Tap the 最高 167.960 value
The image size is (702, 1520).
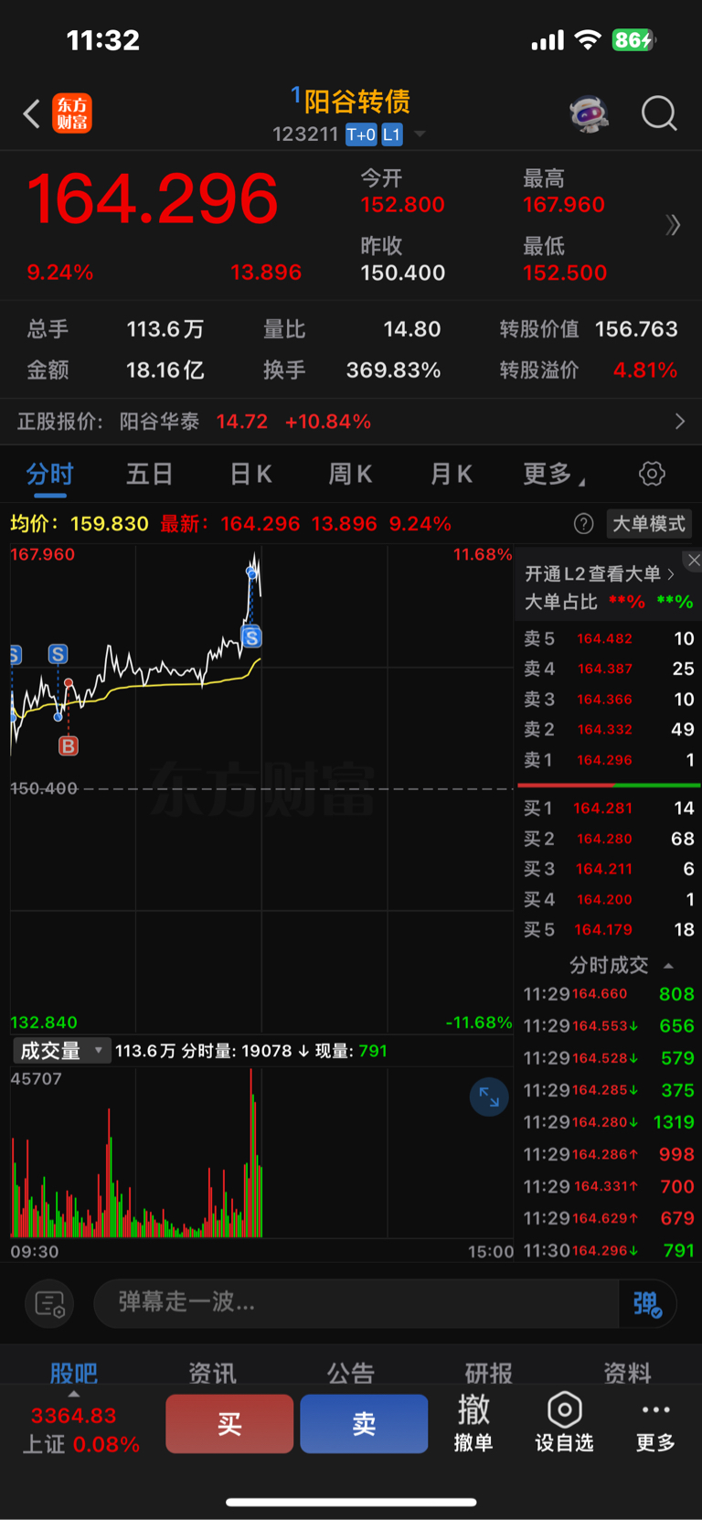564,205
